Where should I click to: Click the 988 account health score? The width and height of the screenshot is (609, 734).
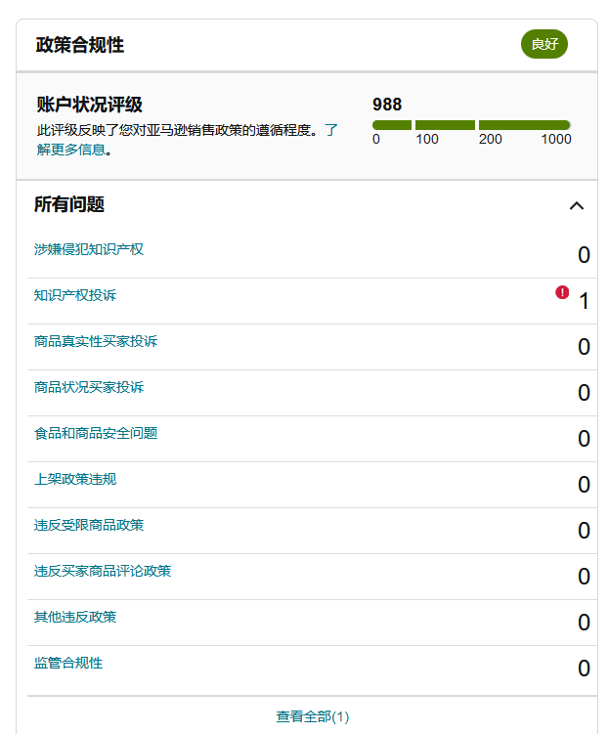pyautogui.click(x=387, y=105)
